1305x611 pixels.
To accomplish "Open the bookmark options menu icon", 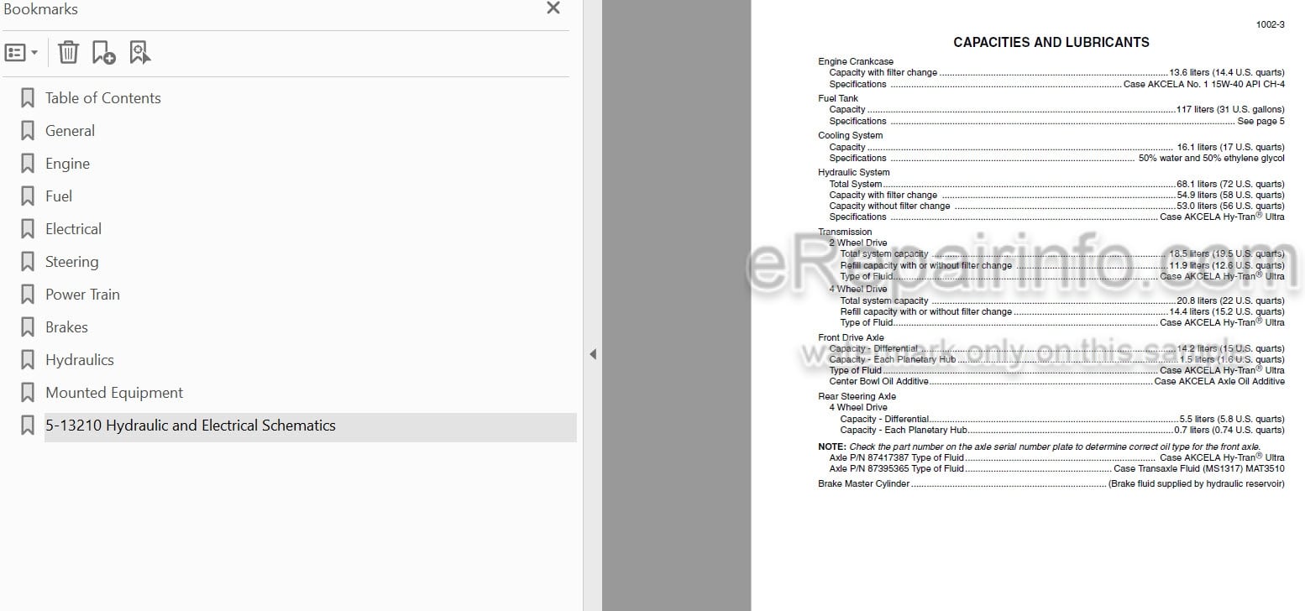I will click(x=21, y=53).
